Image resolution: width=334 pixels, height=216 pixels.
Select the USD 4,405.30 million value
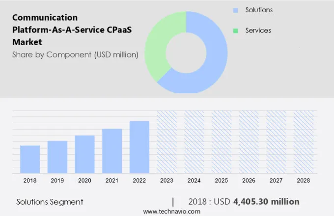tap(266, 202)
